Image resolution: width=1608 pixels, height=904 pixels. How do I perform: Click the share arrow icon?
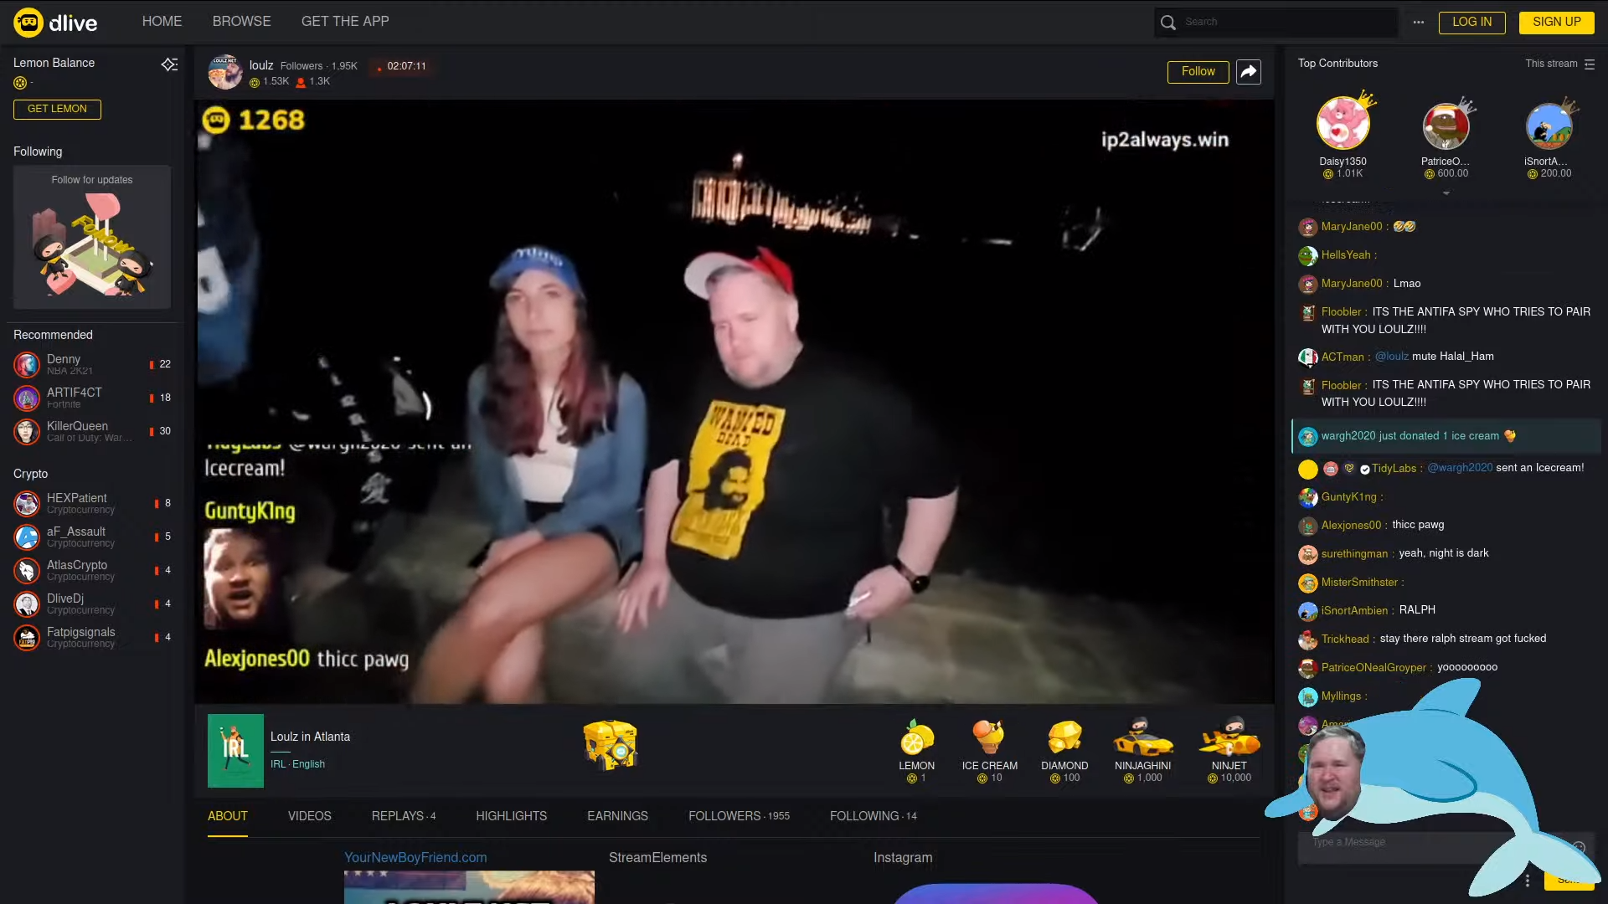(x=1249, y=72)
